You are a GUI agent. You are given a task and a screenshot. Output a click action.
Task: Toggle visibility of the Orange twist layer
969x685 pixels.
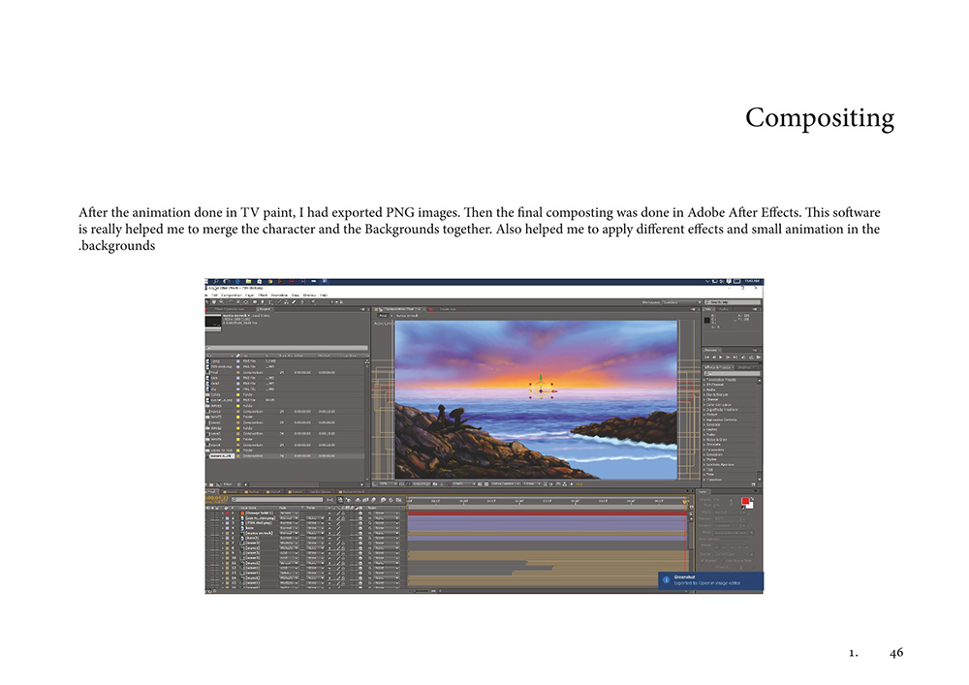point(208,513)
